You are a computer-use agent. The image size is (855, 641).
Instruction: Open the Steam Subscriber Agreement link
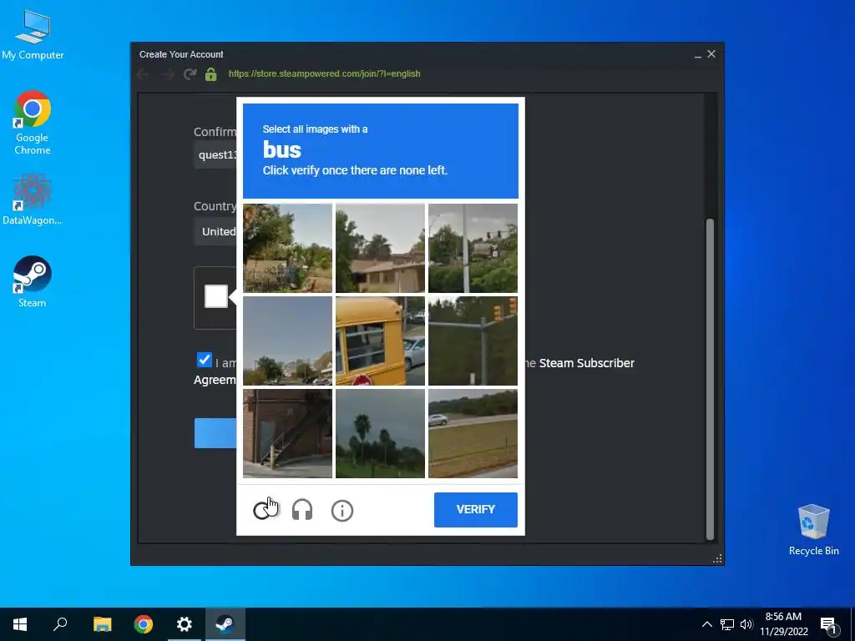(x=587, y=363)
